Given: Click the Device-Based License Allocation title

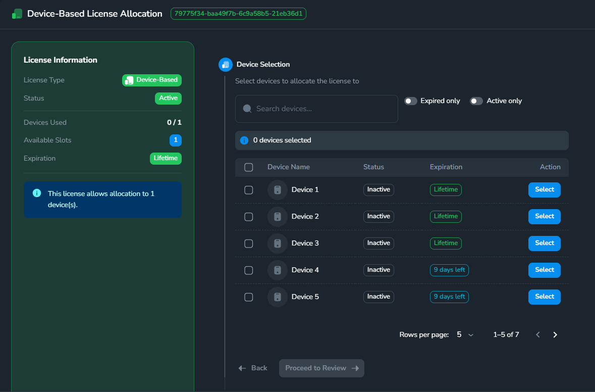Looking at the screenshot, I should pyautogui.click(x=95, y=14).
